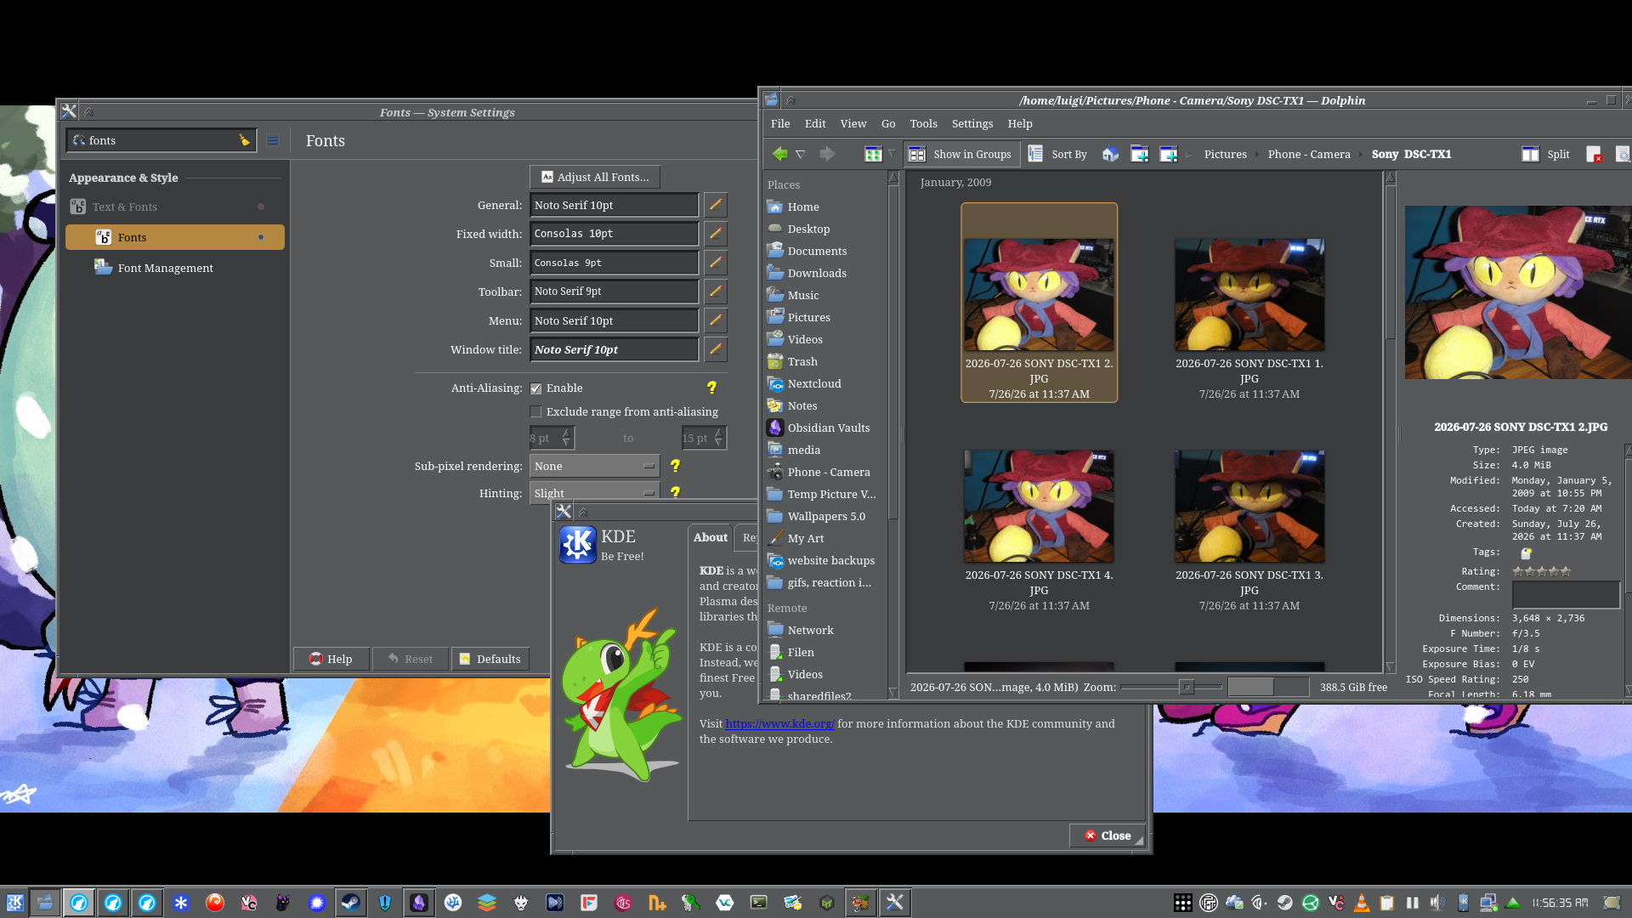
Task: Click the VLC cone in the system tray
Action: [x=1361, y=903]
